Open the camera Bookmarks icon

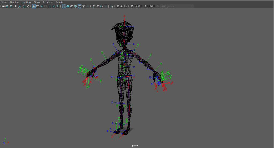16,6
